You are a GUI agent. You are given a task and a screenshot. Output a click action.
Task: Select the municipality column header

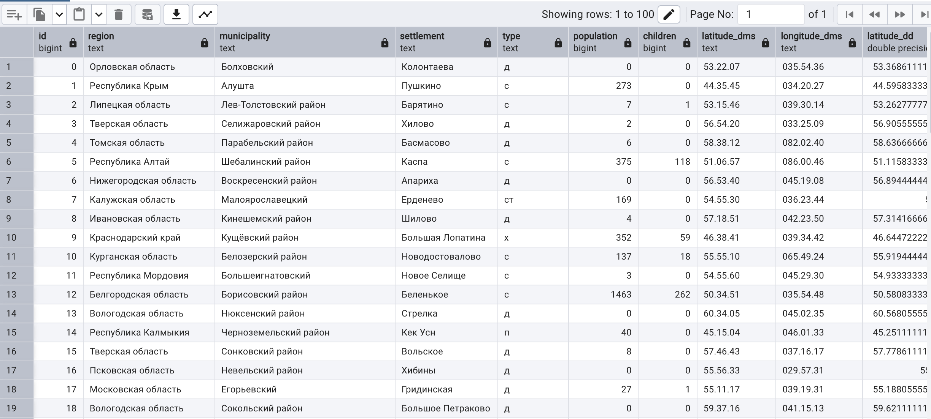click(305, 42)
